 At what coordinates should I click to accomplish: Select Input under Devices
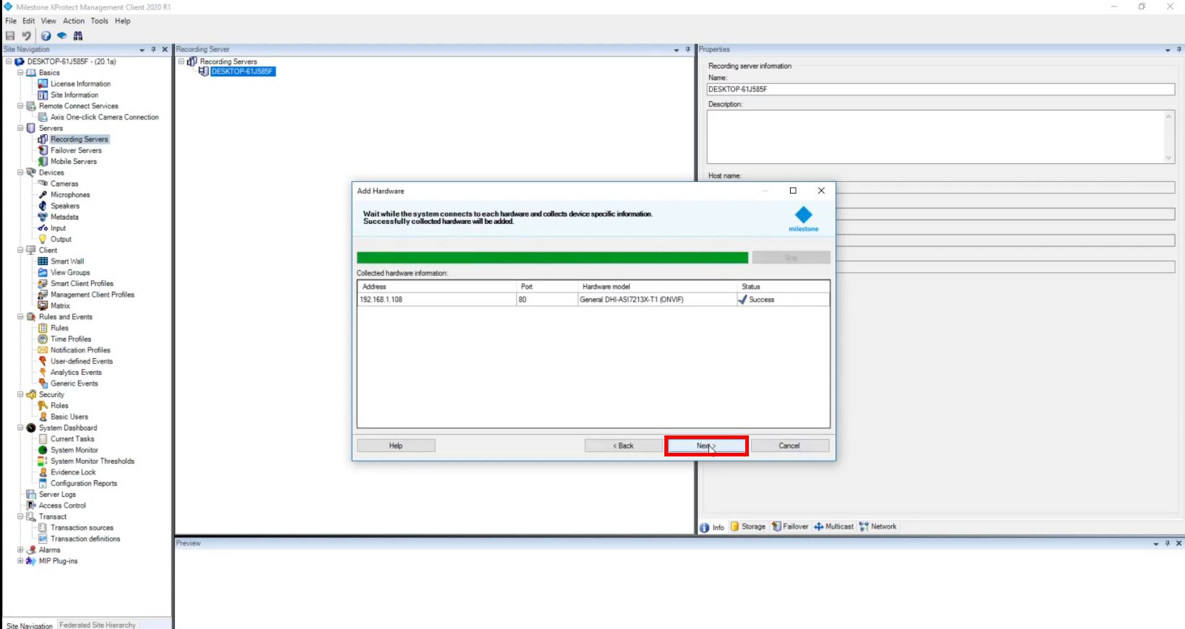[x=58, y=228]
